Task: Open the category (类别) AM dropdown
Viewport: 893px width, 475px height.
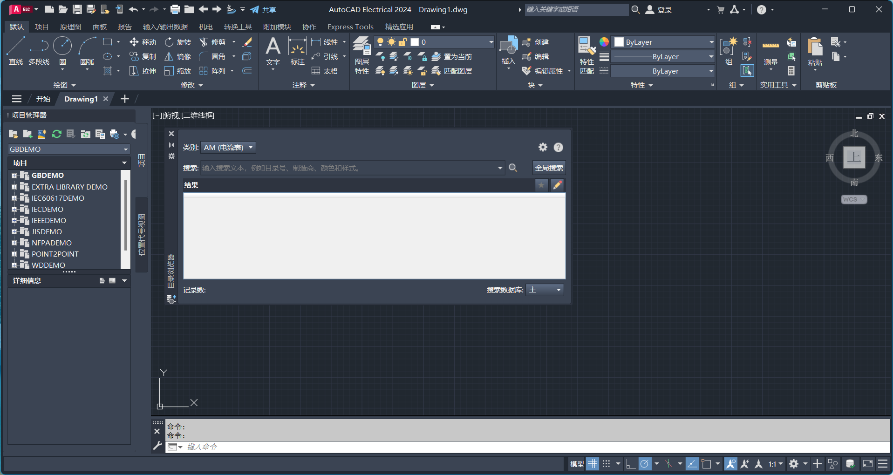Action: (229, 148)
